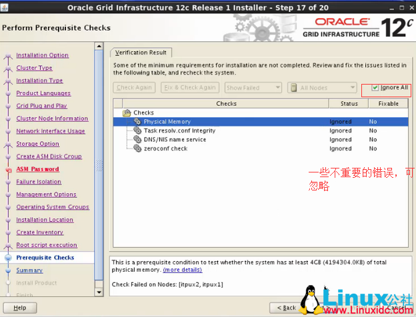This screenshot has height=317, width=416.
Task: Go to Create ASM Disk Group step
Action: (49, 157)
